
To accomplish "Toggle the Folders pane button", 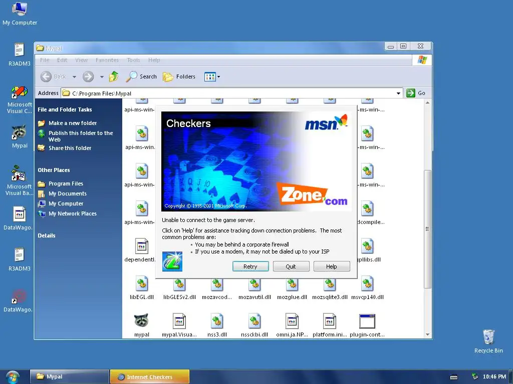I will [x=179, y=76].
